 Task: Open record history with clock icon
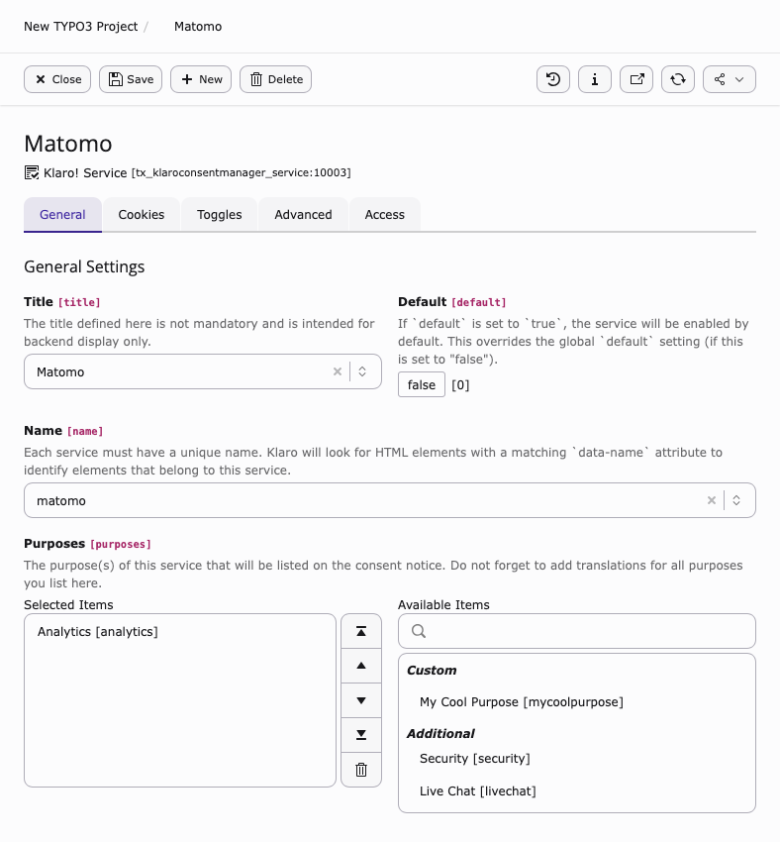pyautogui.click(x=553, y=79)
